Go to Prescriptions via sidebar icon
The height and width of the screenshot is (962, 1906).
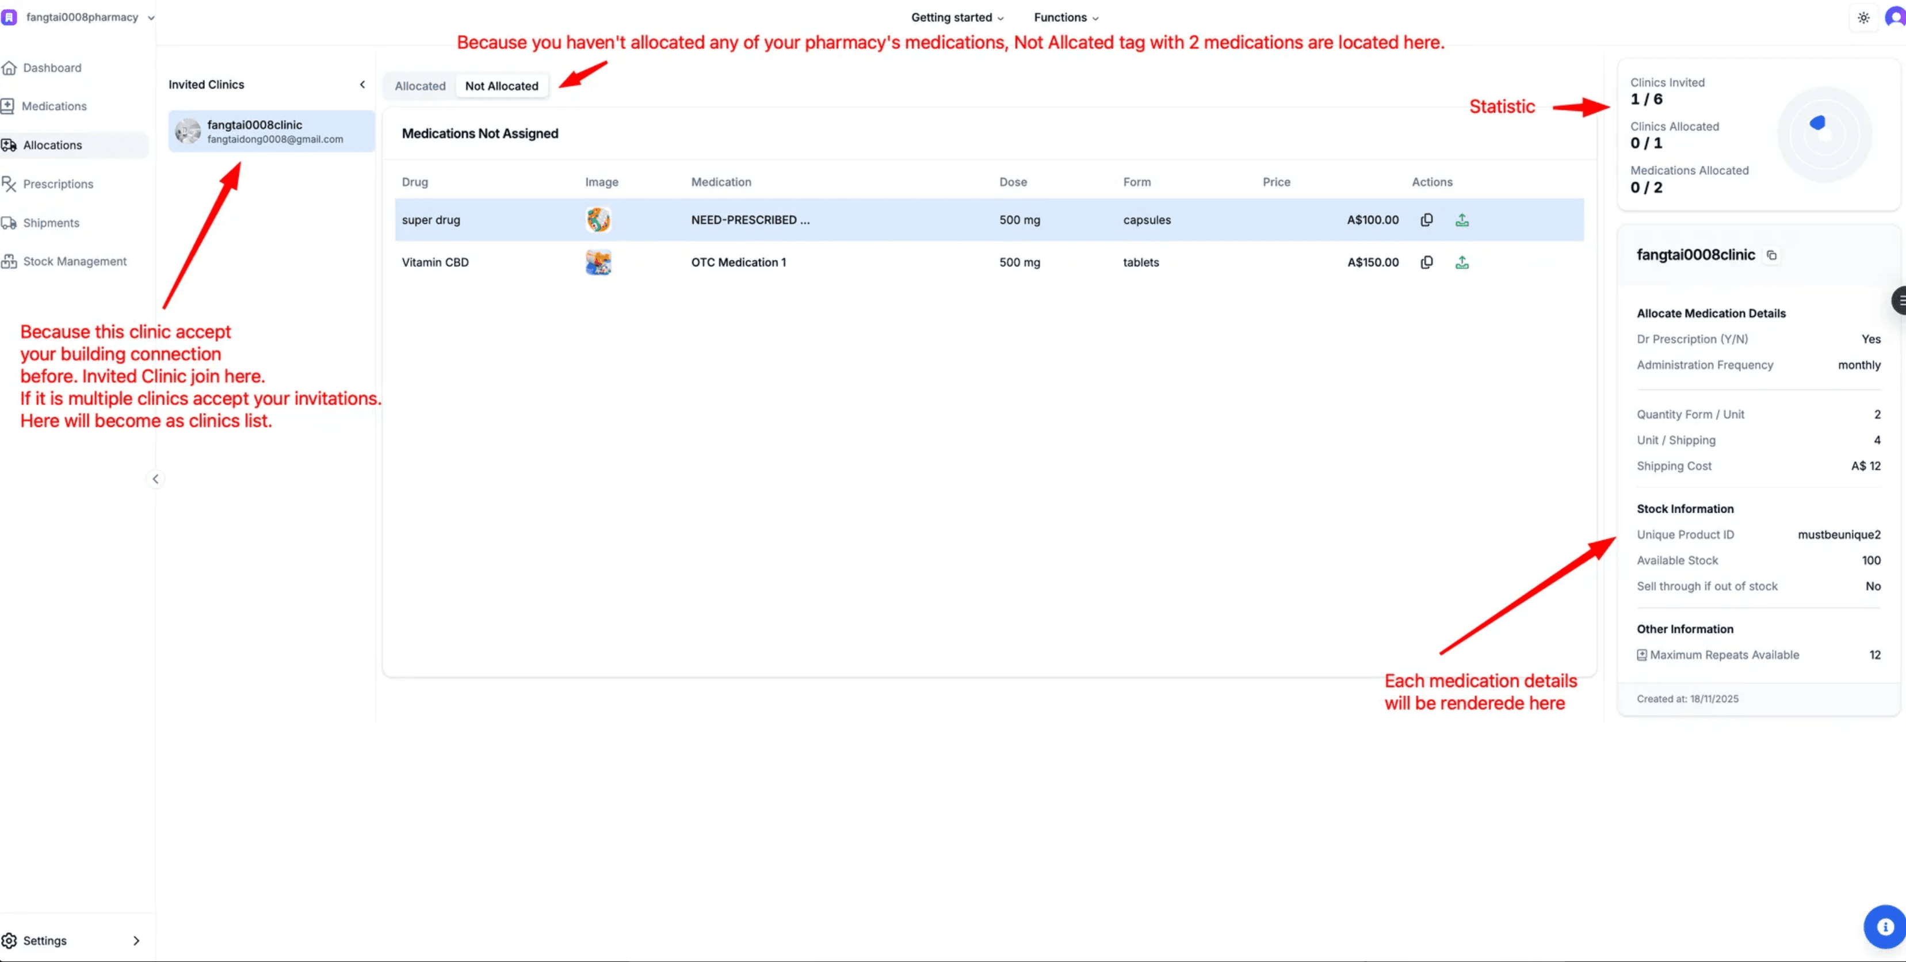pyautogui.click(x=58, y=184)
